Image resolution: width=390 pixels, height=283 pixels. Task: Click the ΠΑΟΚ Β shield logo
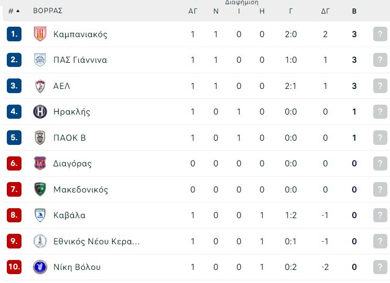click(40, 138)
